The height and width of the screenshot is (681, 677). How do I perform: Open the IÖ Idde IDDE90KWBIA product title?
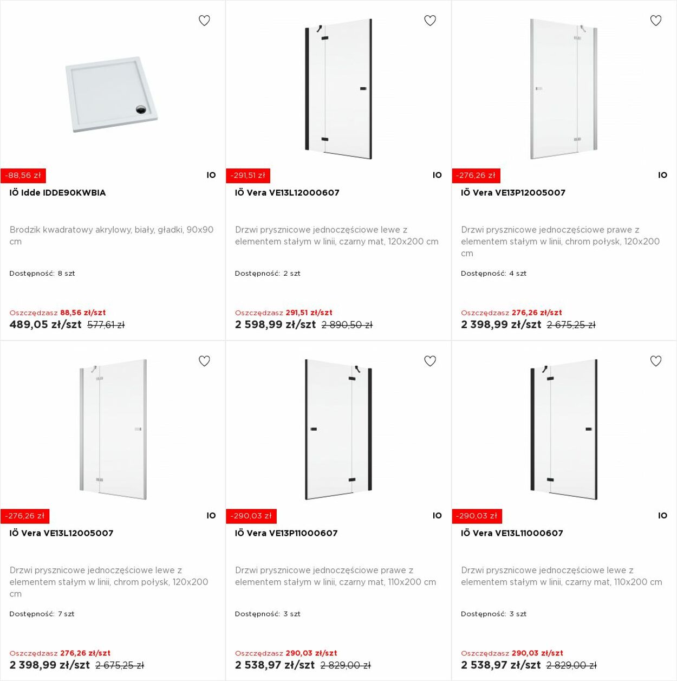coord(57,193)
